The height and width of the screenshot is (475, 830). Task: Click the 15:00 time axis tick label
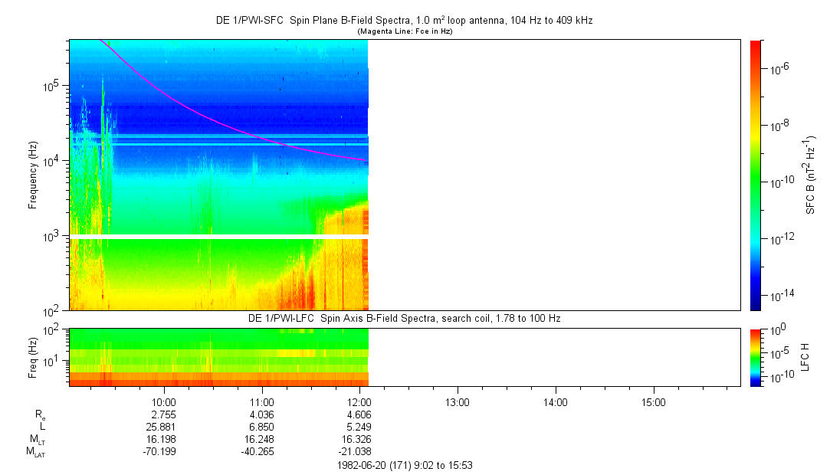pyautogui.click(x=653, y=401)
